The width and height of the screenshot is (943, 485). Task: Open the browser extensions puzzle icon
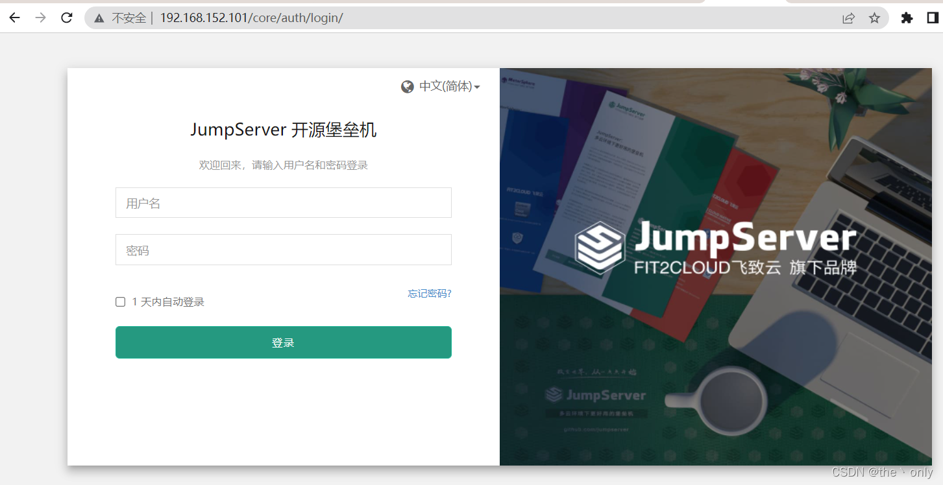click(x=907, y=18)
